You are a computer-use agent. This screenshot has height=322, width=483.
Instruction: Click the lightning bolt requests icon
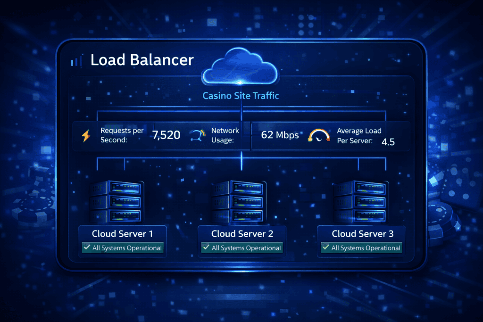pyautogui.click(x=86, y=135)
